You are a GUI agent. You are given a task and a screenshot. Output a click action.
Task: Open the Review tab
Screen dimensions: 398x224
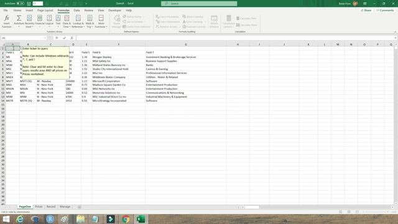[88, 11]
